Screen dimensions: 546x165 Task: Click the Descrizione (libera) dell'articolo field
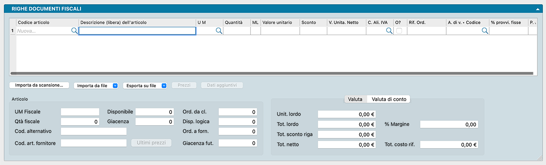coord(137,31)
